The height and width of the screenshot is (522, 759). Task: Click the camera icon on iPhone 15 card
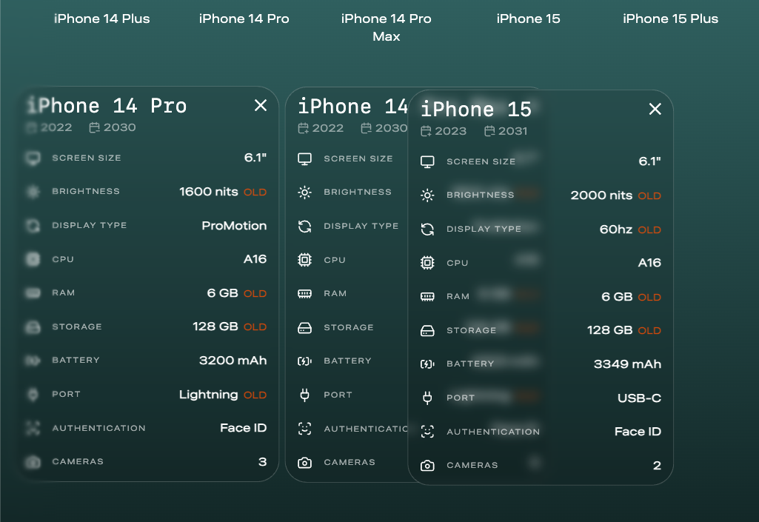click(427, 466)
